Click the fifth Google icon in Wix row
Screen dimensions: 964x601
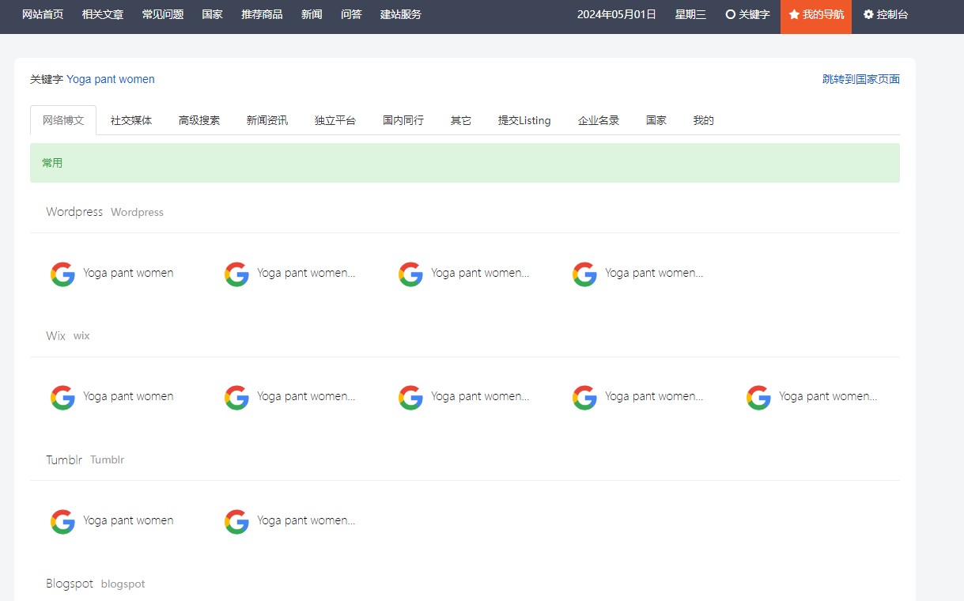point(758,398)
